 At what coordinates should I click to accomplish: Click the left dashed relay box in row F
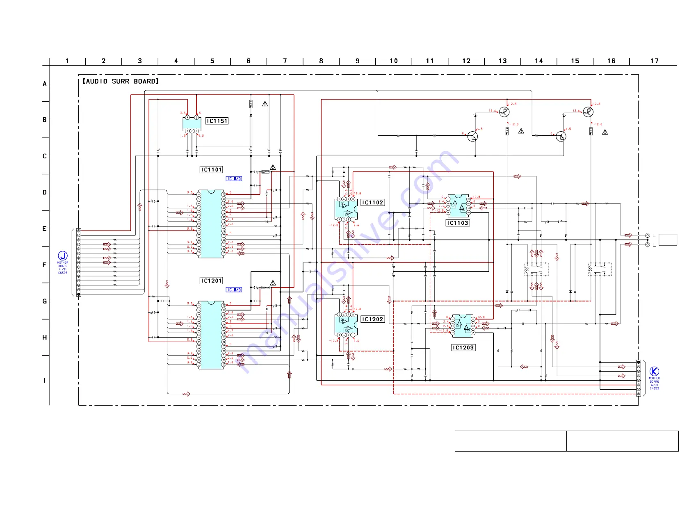click(536, 269)
